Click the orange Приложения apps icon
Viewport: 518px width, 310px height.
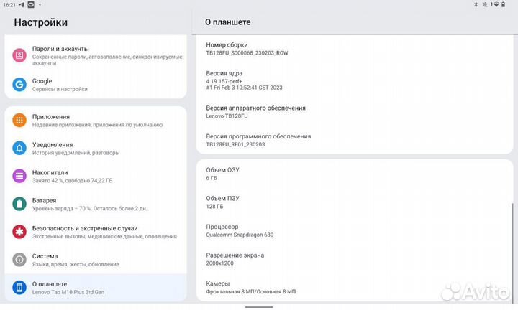coord(19,120)
